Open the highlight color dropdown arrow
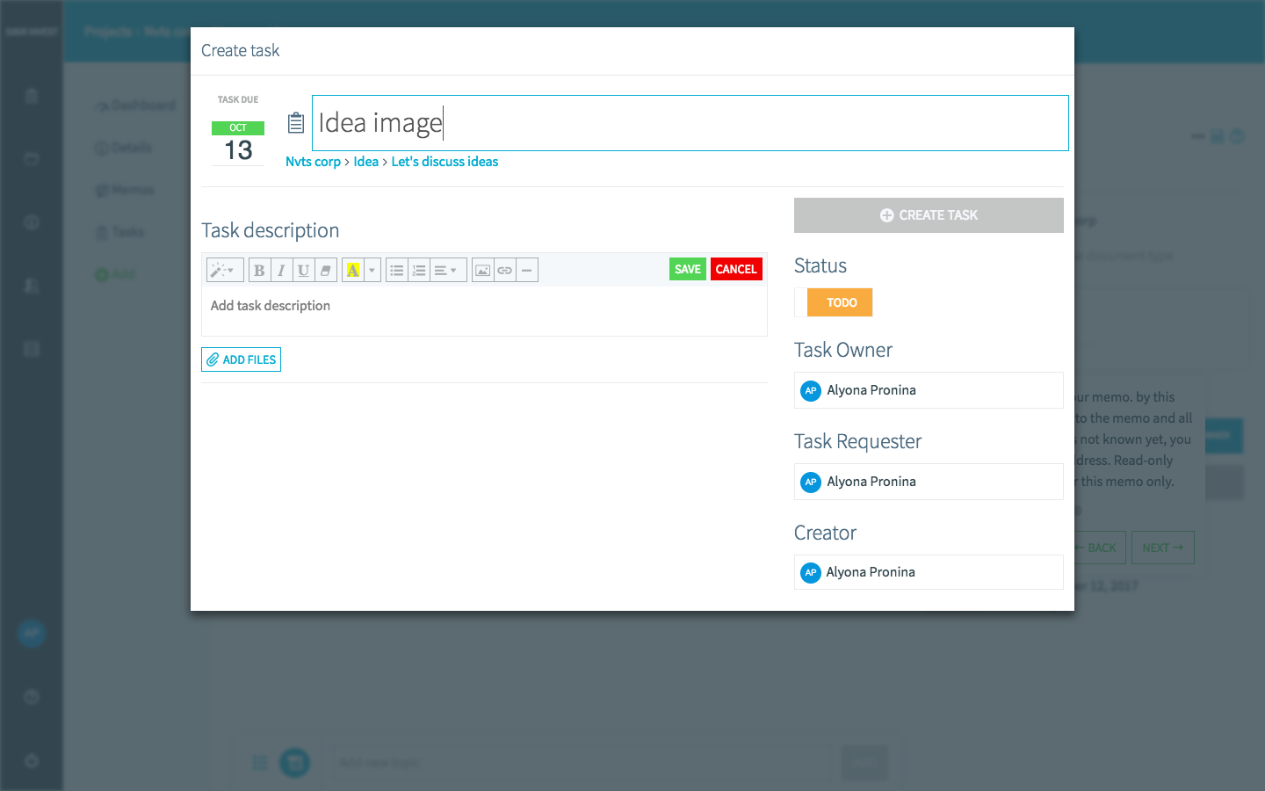The height and width of the screenshot is (791, 1265). coord(372,270)
